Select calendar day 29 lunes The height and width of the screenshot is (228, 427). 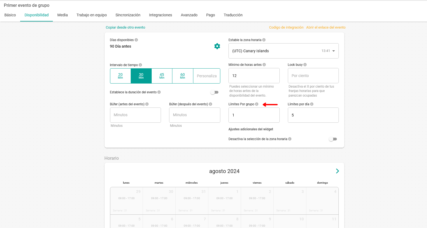[126, 201]
